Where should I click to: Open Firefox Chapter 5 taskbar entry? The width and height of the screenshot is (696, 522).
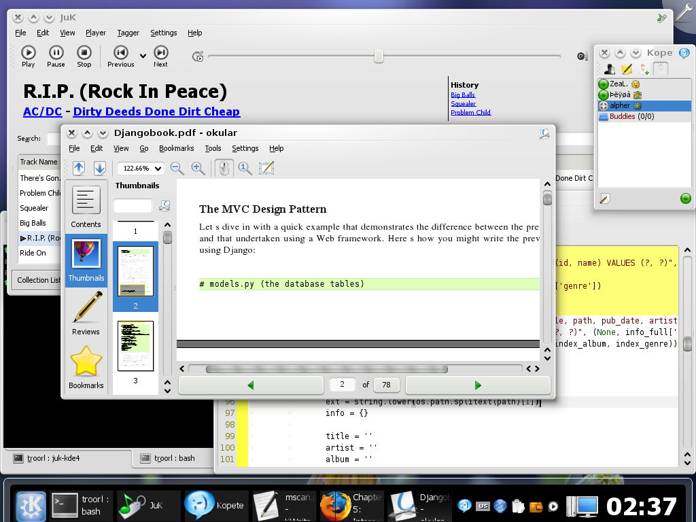coord(351,505)
